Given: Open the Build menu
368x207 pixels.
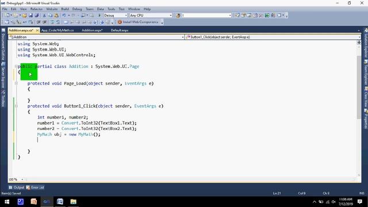Looking at the screenshot, I should click(x=65, y=9).
